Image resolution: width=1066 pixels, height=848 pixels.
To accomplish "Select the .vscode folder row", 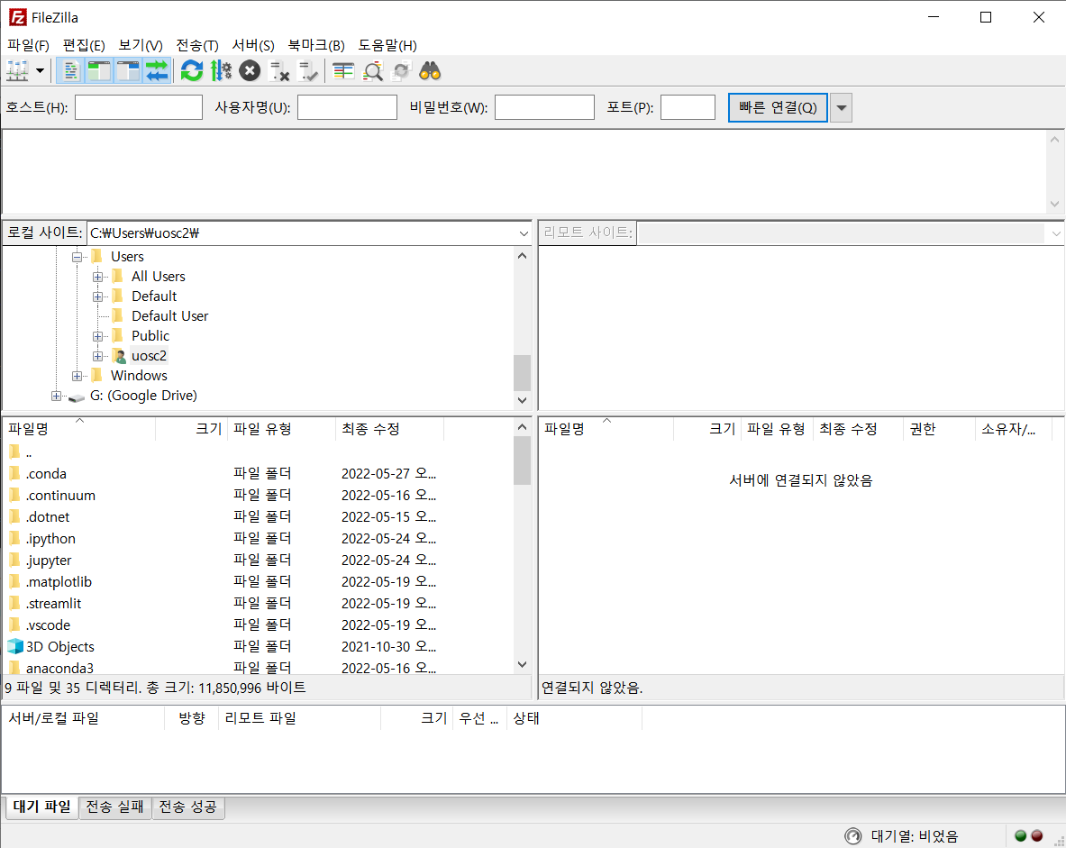I will (259, 625).
